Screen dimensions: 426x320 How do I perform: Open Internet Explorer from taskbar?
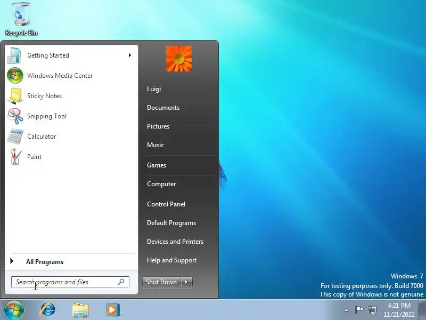tap(47, 310)
